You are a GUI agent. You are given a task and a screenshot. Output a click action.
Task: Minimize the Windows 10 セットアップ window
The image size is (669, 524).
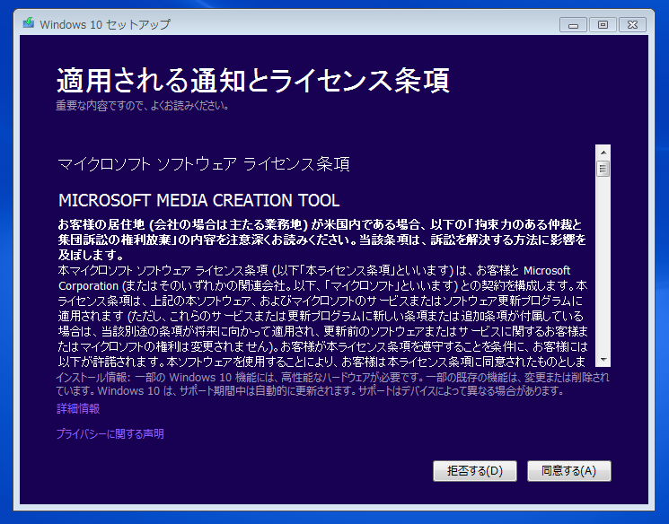click(x=574, y=24)
